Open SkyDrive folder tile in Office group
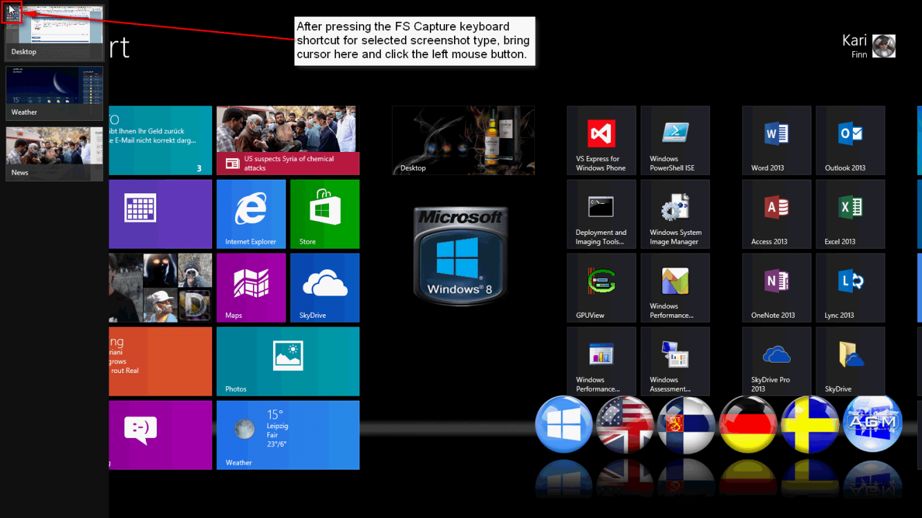Viewport: 922px width, 518px height. pyautogui.click(x=850, y=361)
